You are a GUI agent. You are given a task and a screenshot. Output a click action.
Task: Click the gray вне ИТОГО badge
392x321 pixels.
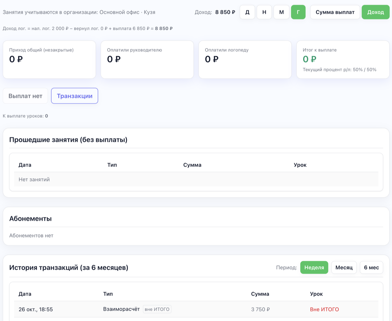(x=157, y=309)
